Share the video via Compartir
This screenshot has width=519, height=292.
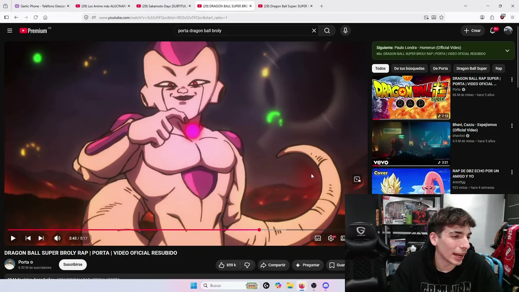tap(273, 265)
